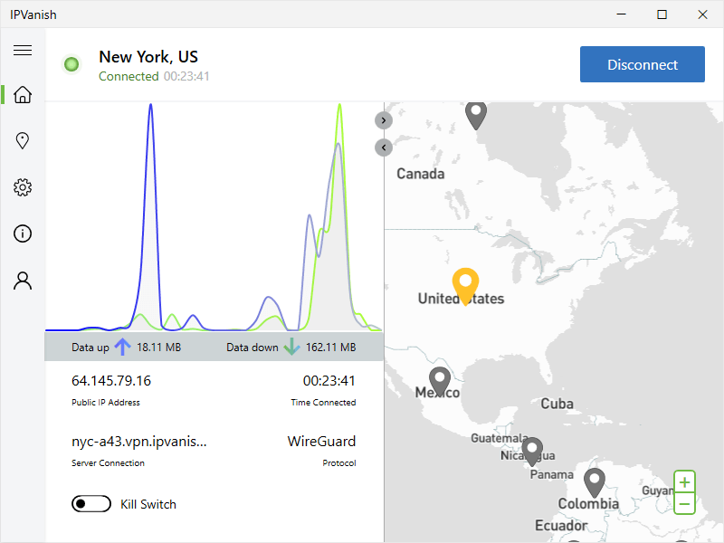Screen dimensions: 724x543
Task: Click the nyc-a43 server connection name
Action: (139, 442)
